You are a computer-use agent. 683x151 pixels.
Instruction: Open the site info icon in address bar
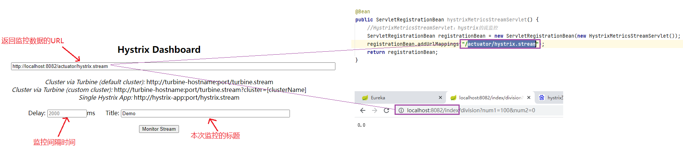tap(401, 110)
